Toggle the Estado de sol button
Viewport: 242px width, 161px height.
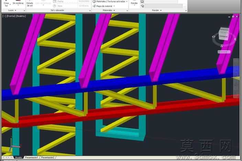[x=30, y=4]
